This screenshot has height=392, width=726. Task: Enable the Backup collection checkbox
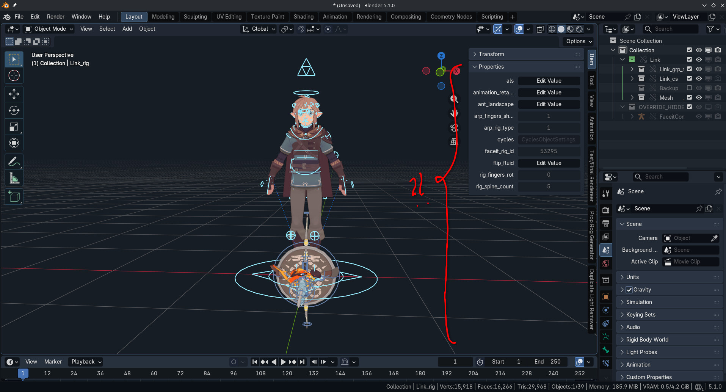coord(689,88)
